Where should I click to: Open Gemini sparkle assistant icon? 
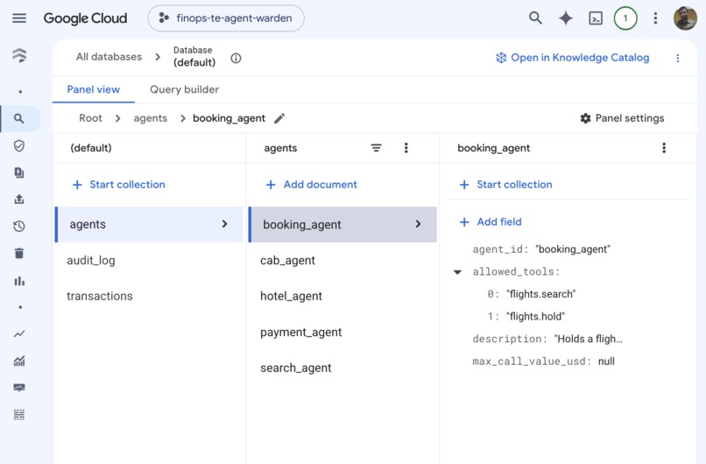click(x=566, y=18)
